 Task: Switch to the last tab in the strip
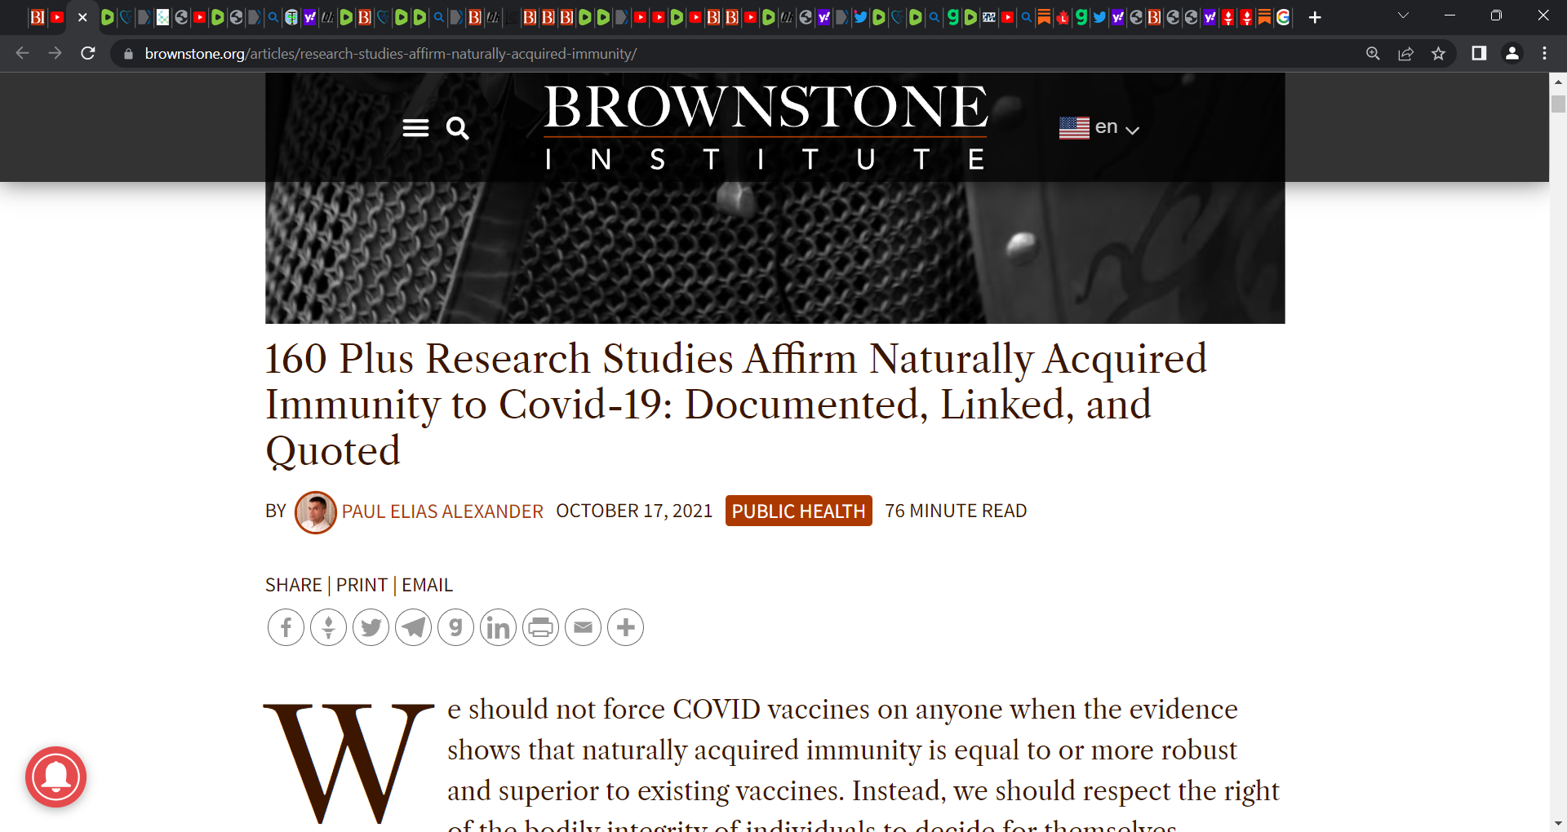[x=1284, y=17]
